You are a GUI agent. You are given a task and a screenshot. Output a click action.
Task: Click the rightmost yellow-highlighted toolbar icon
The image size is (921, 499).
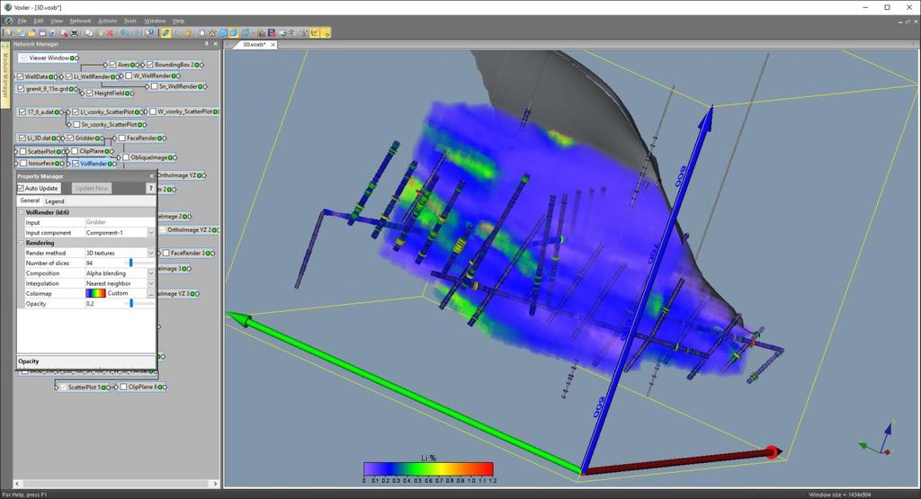[326, 33]
